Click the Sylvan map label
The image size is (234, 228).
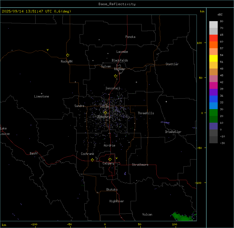pyautogui.click(x=106, y=66)
